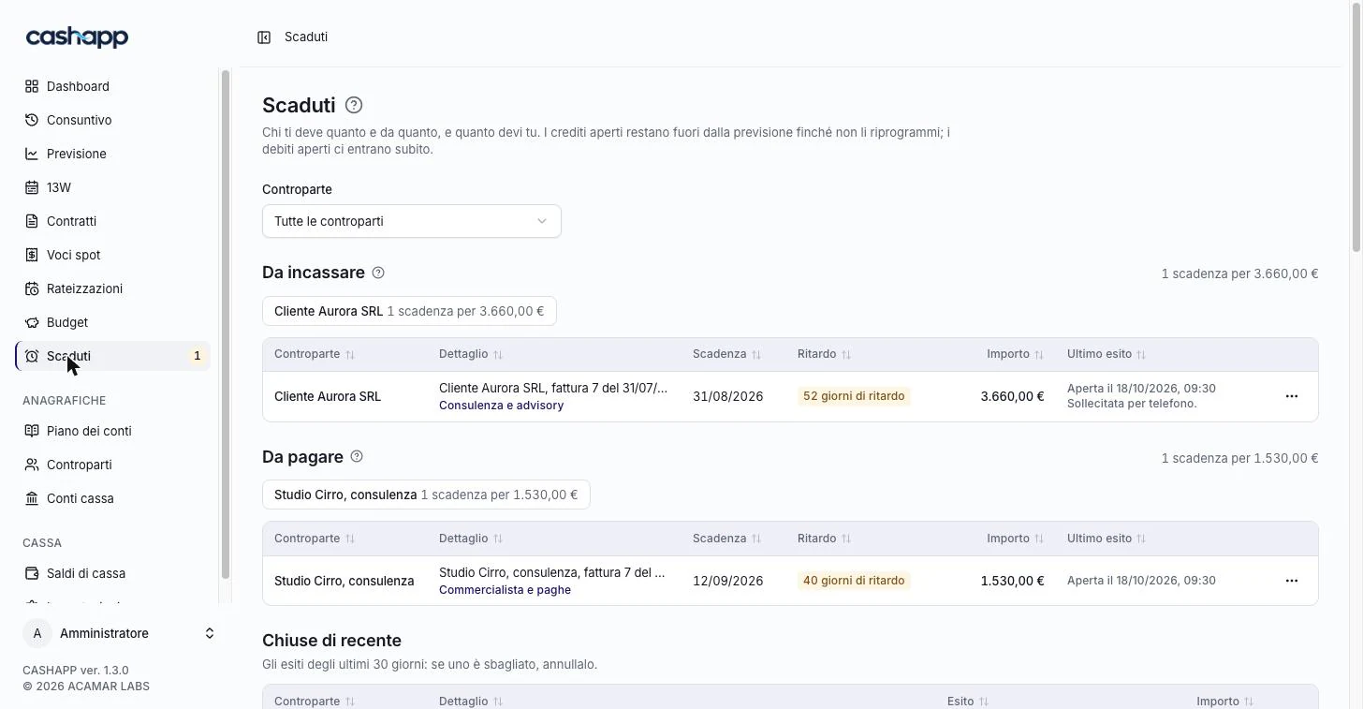
Task: Sort Da pagare by Scadenza header
Action: pos(726,539)
